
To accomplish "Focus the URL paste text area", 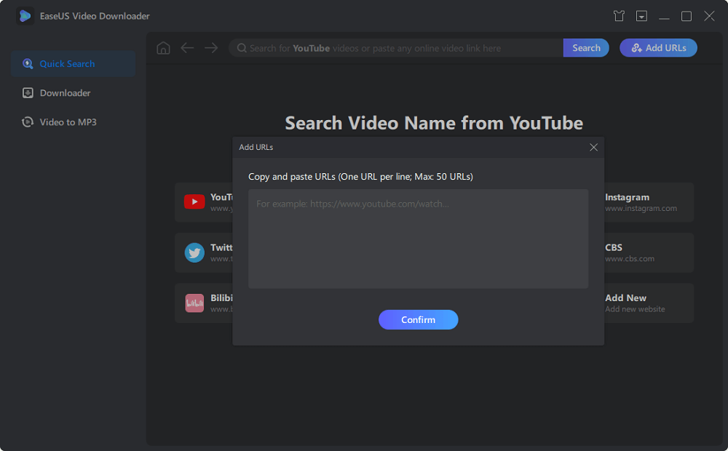I will (x=418, y=239).
